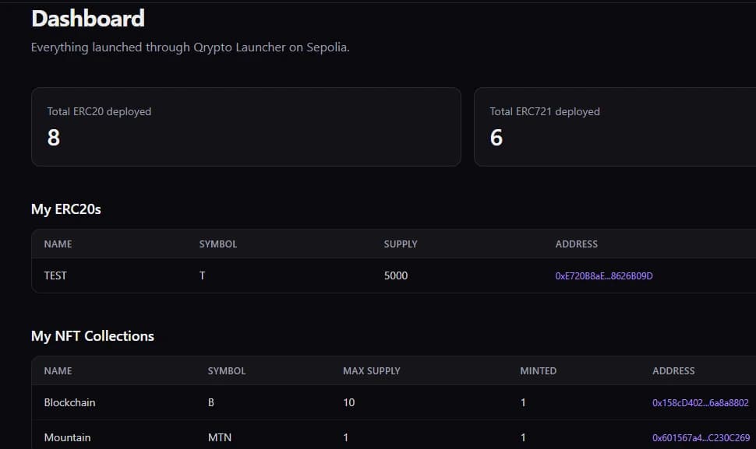
Task: Click the B symbol cell in Blockchain row
Action: tap(210, 402)
